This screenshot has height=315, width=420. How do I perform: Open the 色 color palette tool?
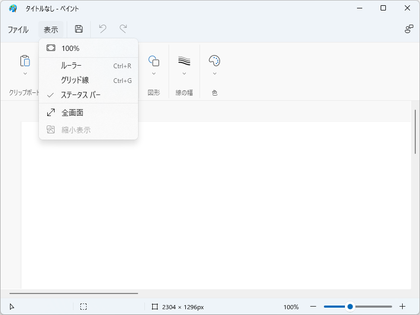click(x=214, y=59)
